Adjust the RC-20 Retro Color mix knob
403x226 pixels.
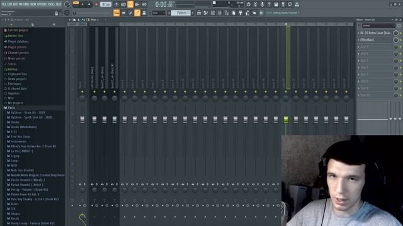pyautogui.click(x=395, y=33)
